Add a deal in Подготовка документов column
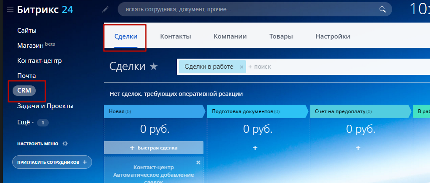The height and width of the screenshot is (183, 430). tap(255, 148)
